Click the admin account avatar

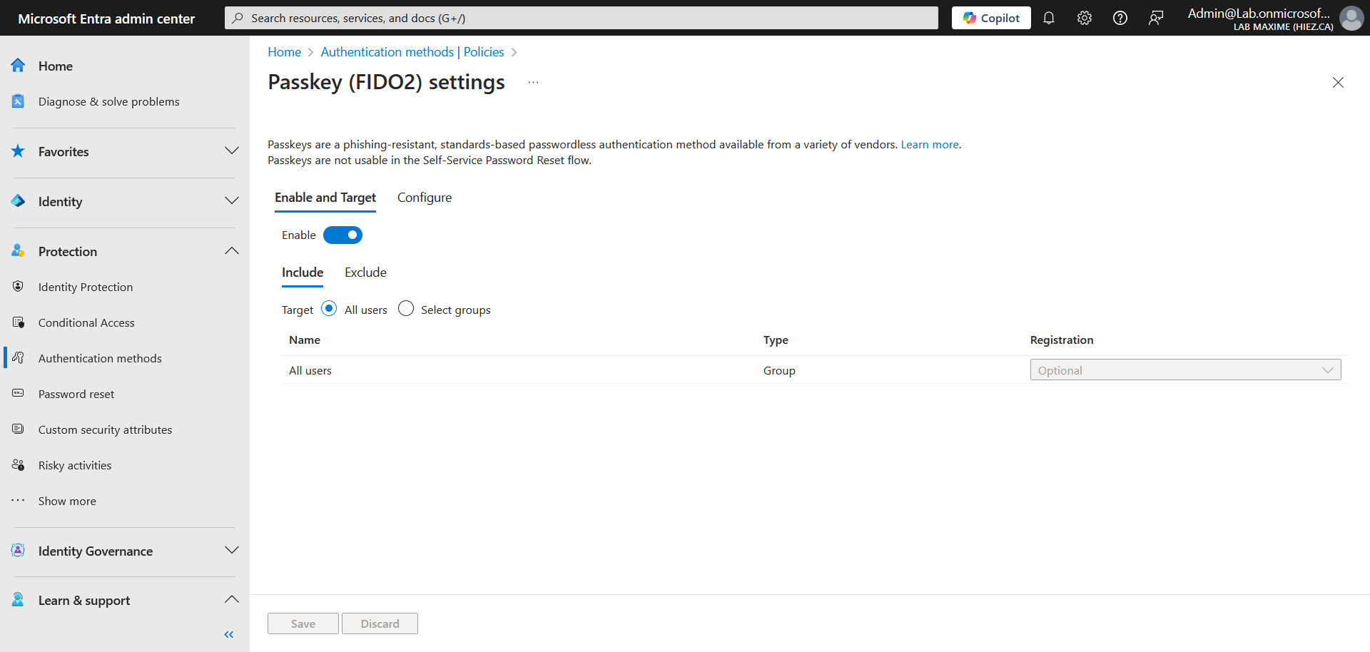pos(1351,18)
